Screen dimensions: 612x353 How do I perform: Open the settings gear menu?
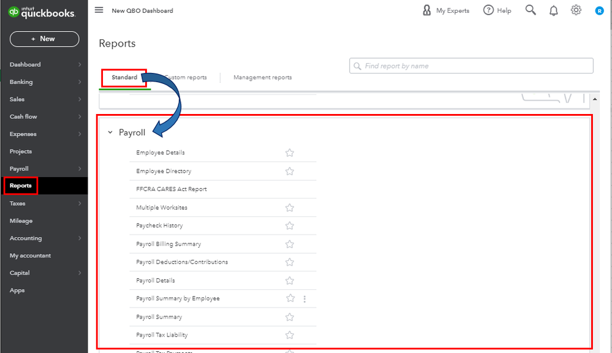pos(576,10)
